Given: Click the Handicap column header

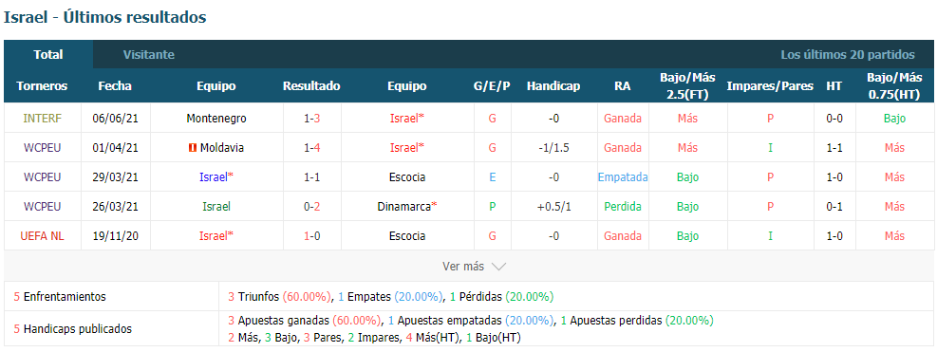Looking at the screenshot, I should click(x=553, y=86).
